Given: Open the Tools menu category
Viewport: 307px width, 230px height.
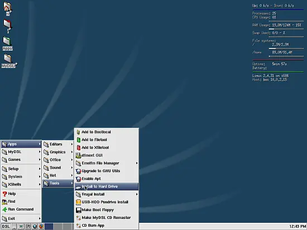Looking at the screenshot, I should pyautogui.click(x=58, y=183).
